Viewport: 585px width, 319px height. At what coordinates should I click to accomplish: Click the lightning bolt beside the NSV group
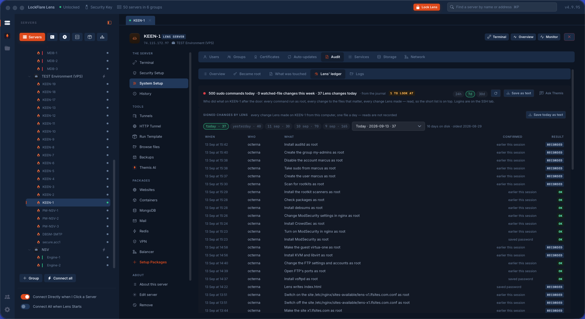point(104,250)
